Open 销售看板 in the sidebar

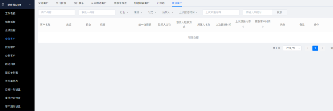coord(10,22)
